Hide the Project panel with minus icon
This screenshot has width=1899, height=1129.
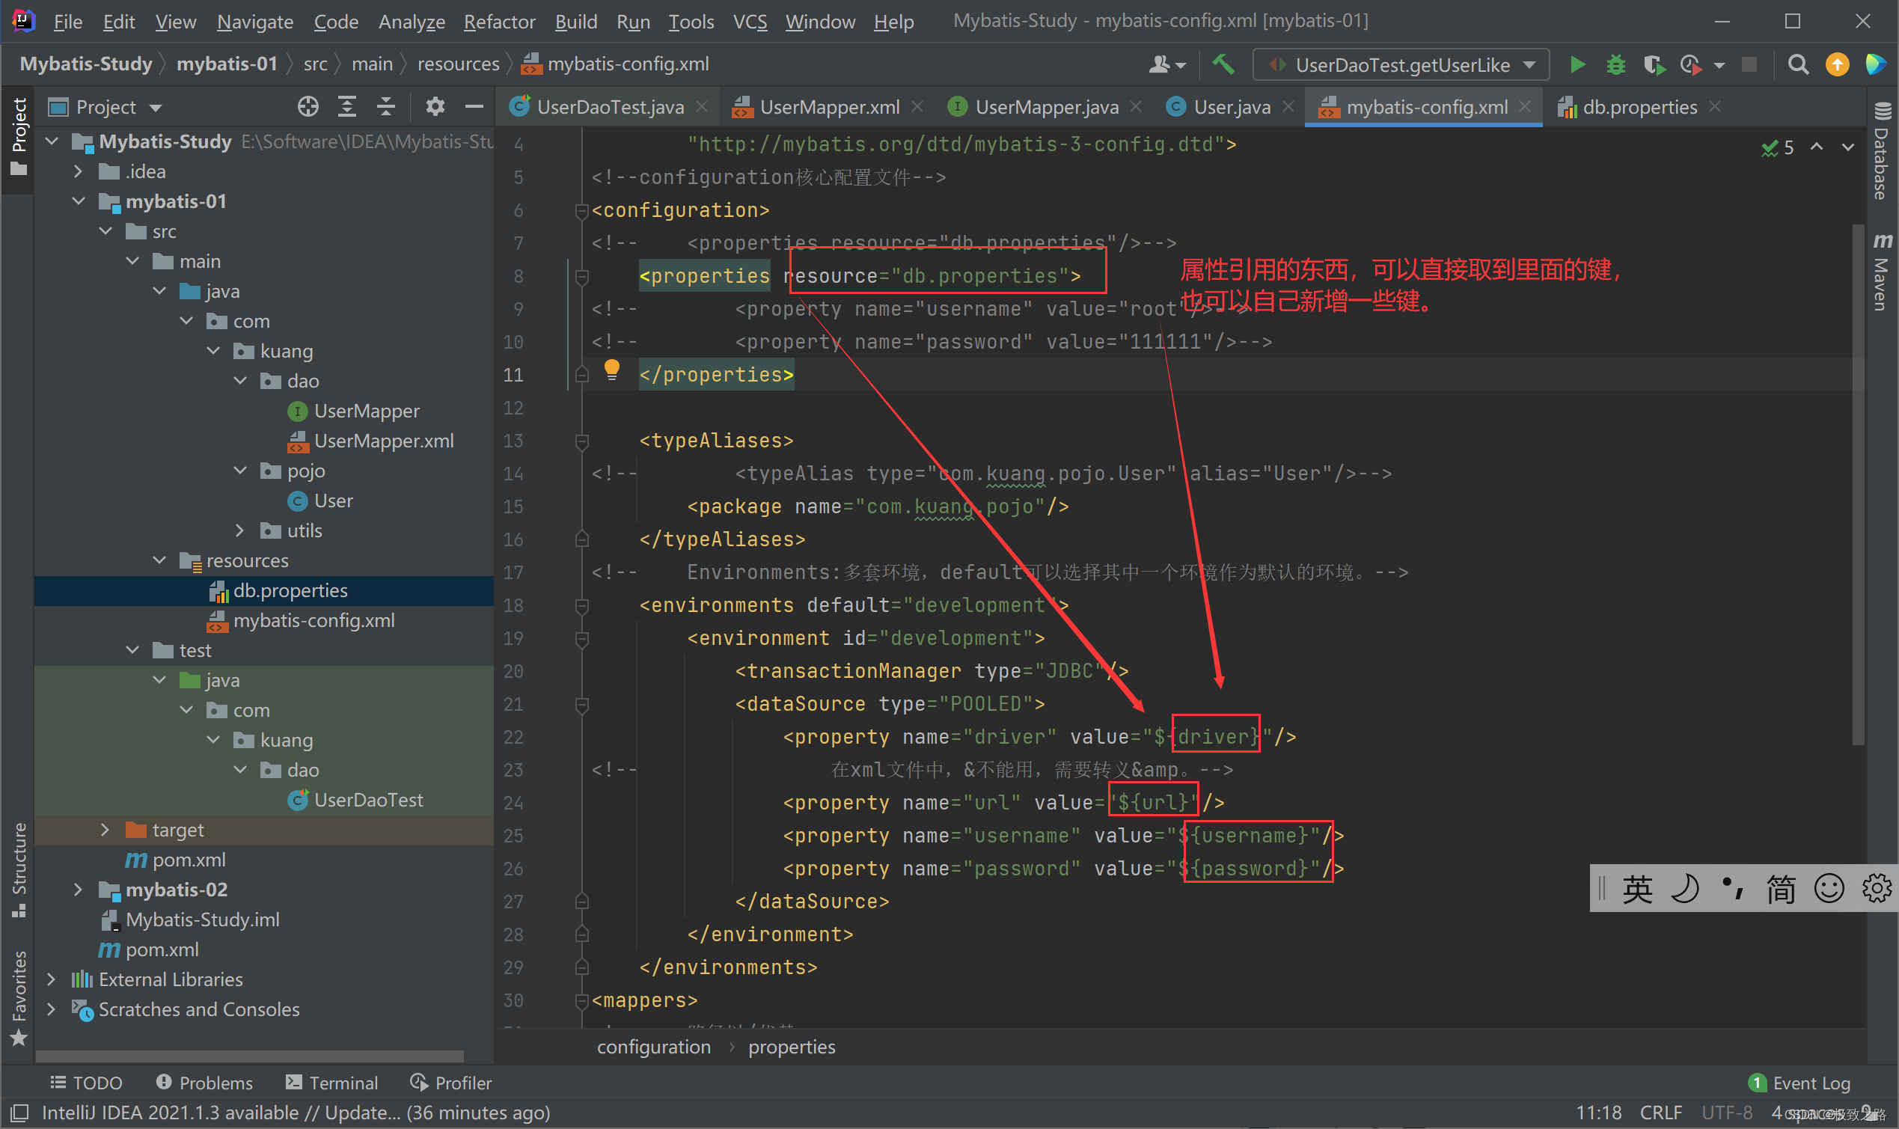(x=474, y=106)
